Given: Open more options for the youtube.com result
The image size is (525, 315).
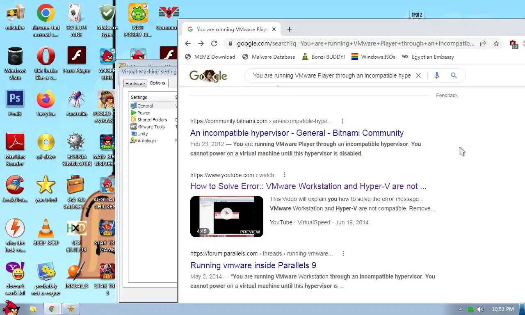Looking at the screenshot, I should point(284,175).
